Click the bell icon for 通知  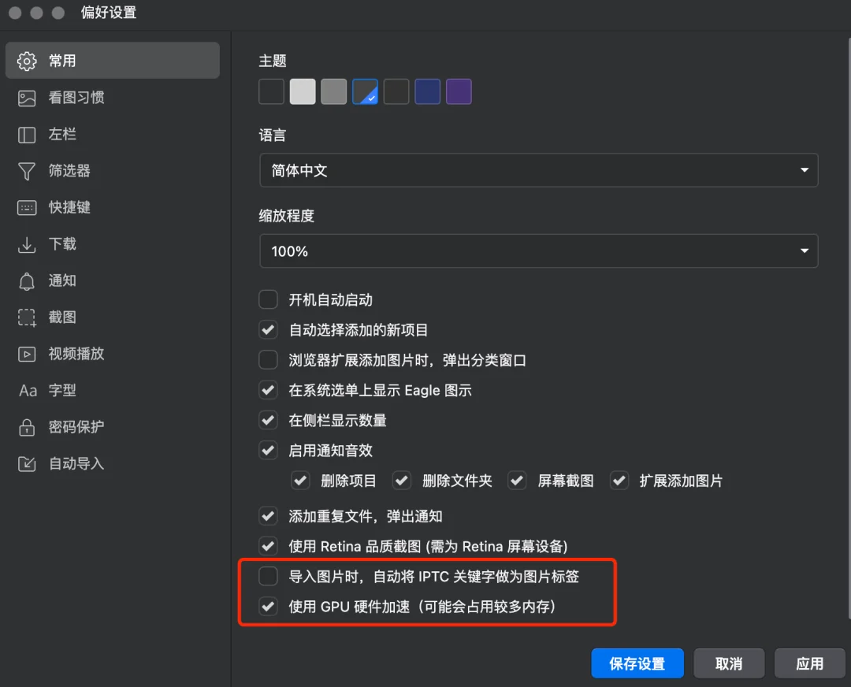(27, 281)
